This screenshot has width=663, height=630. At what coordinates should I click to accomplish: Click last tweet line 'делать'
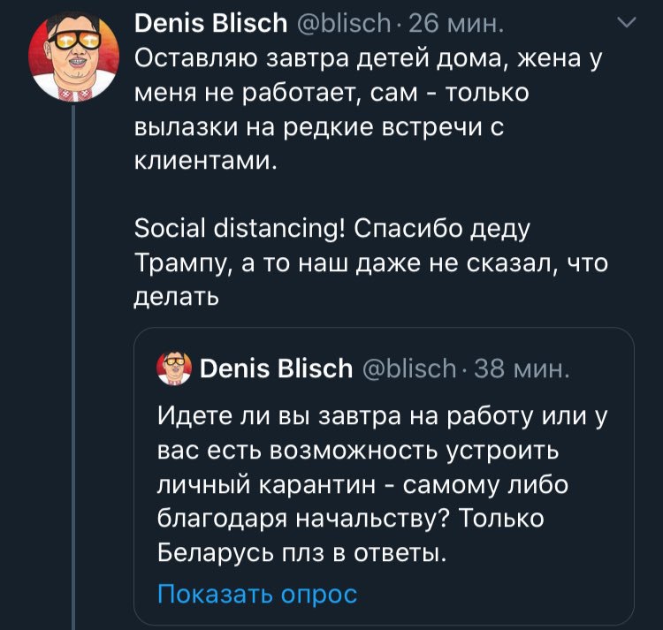[x=175, y=298]
